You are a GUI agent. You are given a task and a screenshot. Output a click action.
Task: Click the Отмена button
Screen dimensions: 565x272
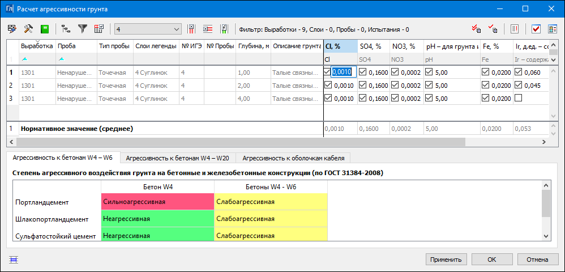(x=538, y=259)
